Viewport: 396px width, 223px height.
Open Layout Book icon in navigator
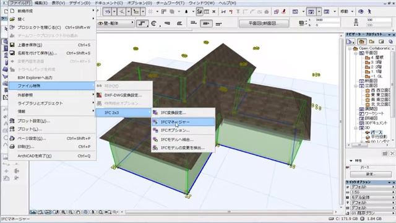[381, 42]
